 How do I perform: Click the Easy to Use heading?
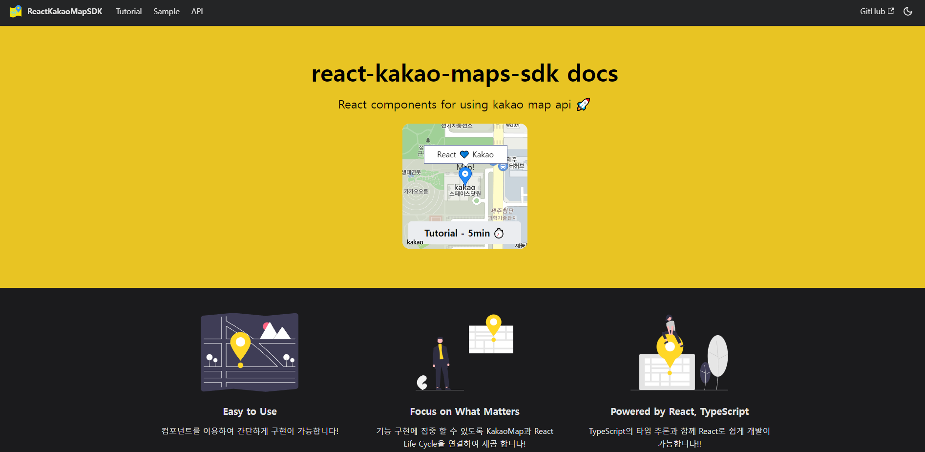[x=250, y=411]
